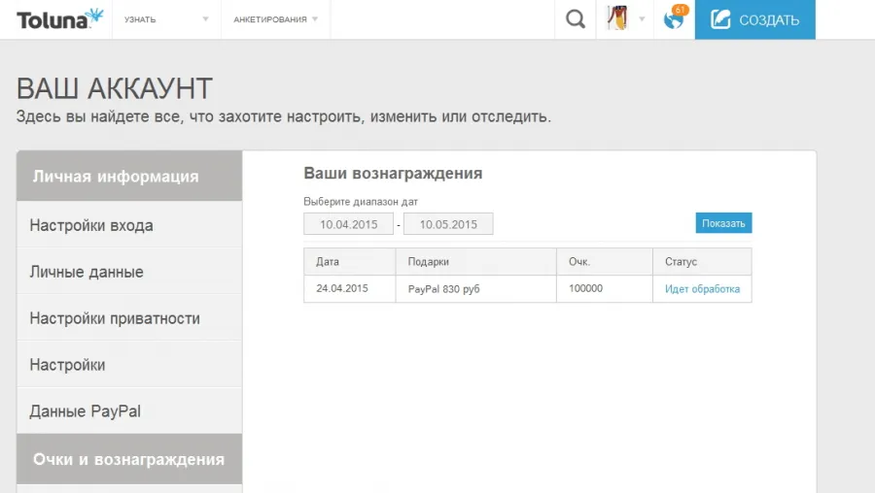Select the Личная информация section header
This screenshot has width=875, height=493.
tap(129, 176)
